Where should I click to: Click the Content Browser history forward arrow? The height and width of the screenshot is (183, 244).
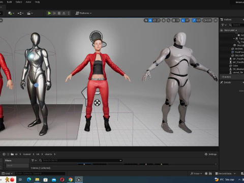click(x=8, y=154)
